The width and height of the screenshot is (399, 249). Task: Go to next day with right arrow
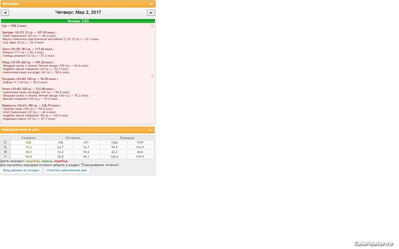point(151,13)
